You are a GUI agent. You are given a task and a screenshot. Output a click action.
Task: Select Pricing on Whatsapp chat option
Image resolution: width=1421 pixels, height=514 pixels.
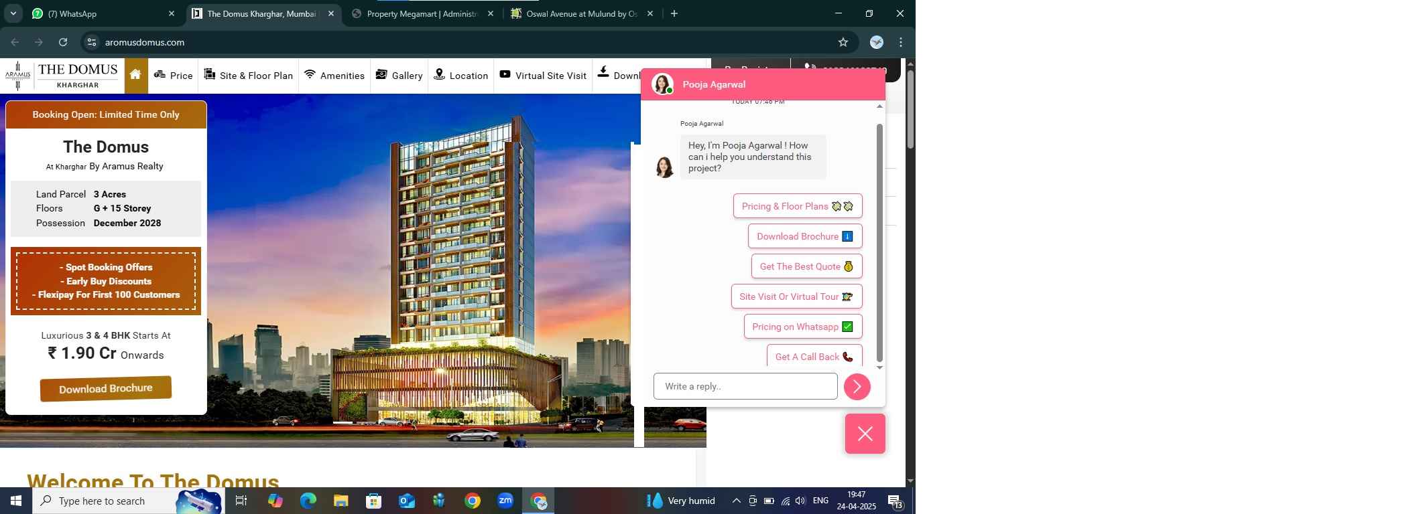click(803, 327)
